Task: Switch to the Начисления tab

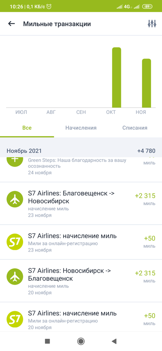Action: tap(81, 128)
